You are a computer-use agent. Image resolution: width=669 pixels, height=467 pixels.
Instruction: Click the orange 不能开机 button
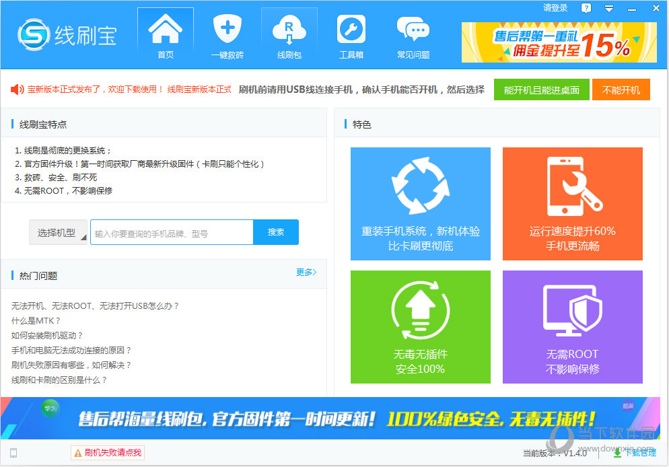point(621,89)
